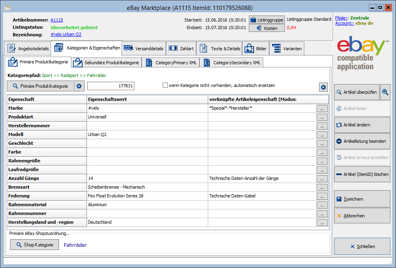Screen dimensions: 396x268
Task: Switch to the Bilder tab
Action: (256, 49)
